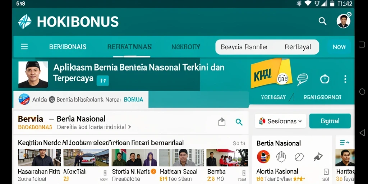
Task: Tap the timer icon in banner
Action: (x=325, y=79)
